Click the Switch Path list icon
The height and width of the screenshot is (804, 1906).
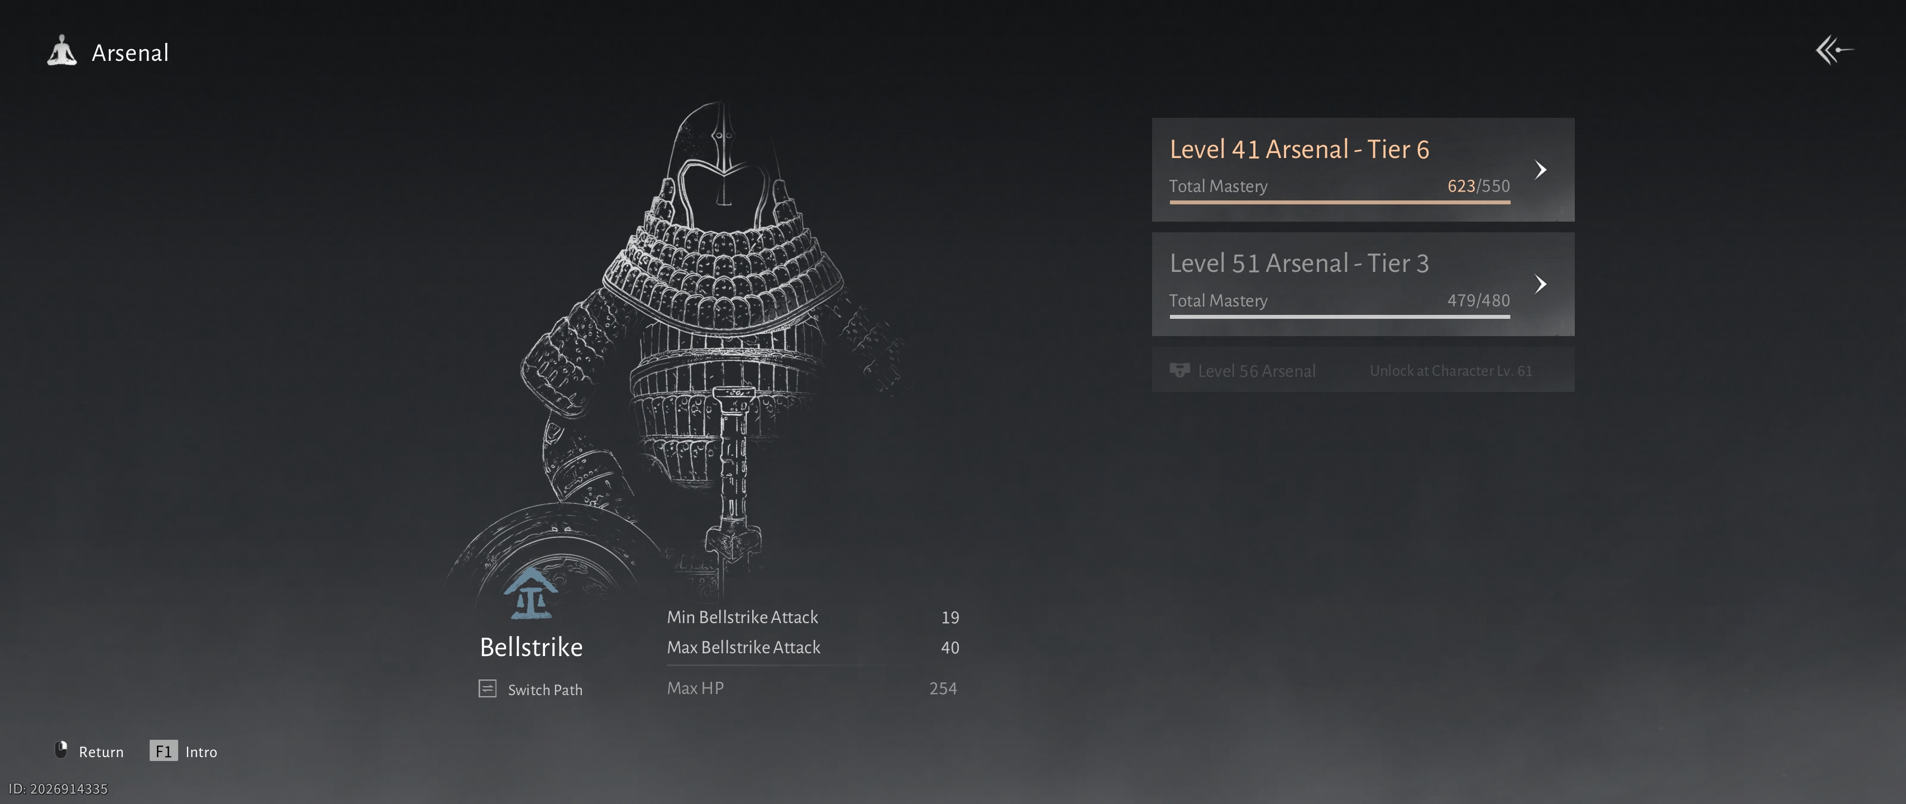(488, 688)
